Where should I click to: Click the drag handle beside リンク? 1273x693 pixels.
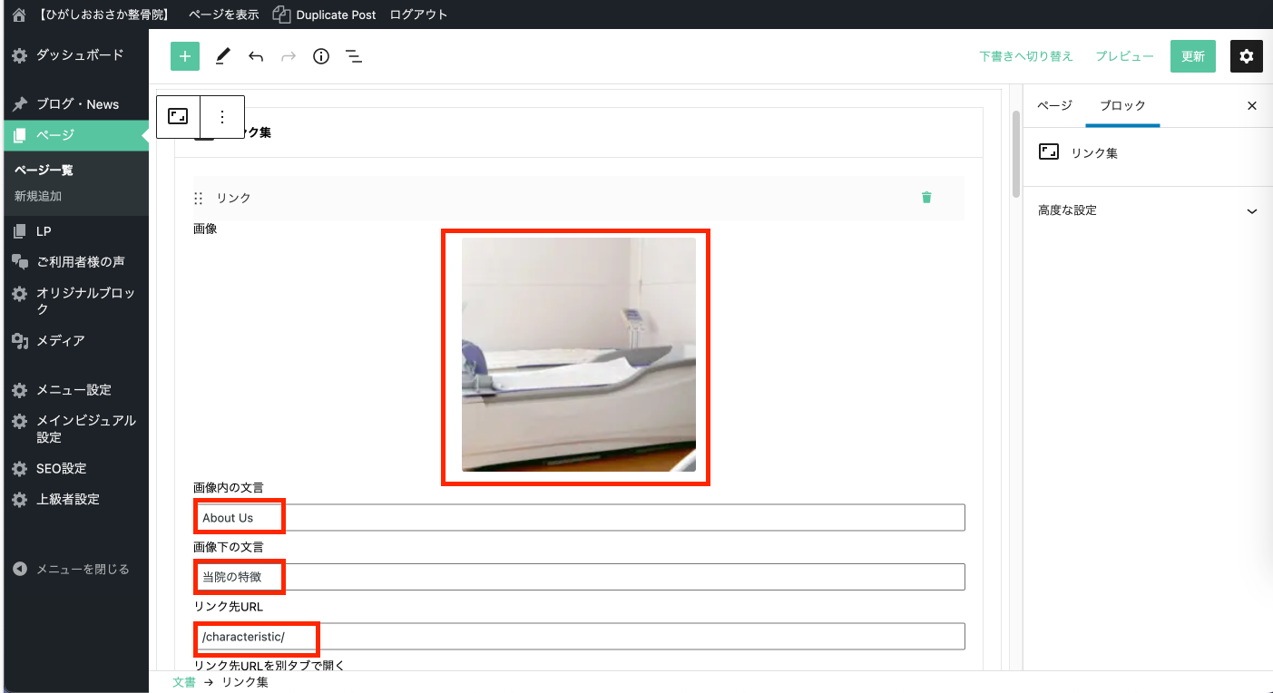click(199, 198)
